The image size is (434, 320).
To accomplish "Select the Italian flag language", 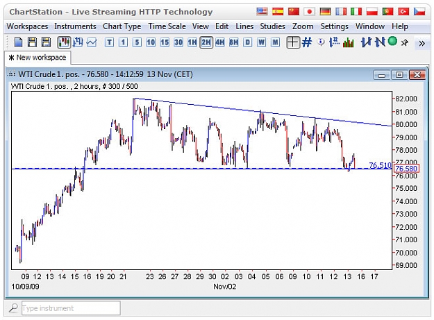I will (x=356, y=12).
